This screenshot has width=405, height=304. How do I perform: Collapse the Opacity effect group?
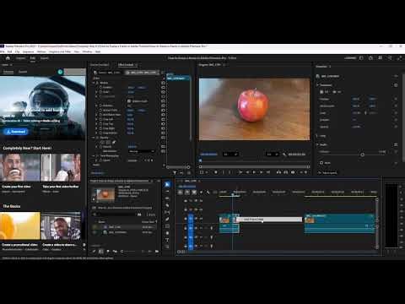[x=94, y=138]
